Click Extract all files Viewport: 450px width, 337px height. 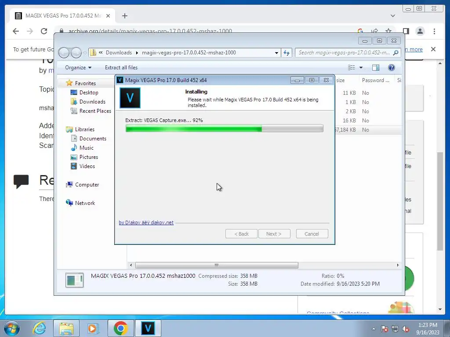click(121, 68)
